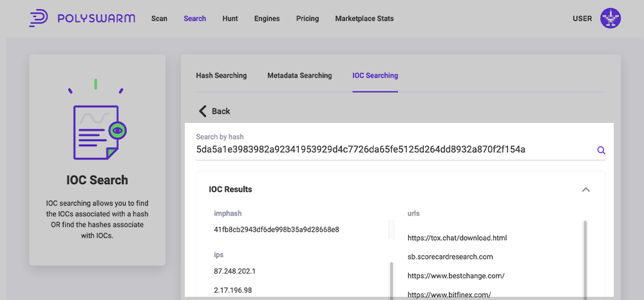
Task: Open the Engines page
Action: (267, 19)
